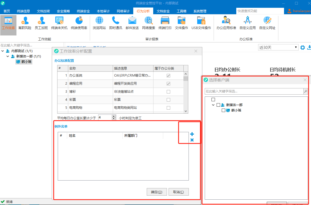
Task: Click the 选择客户端 keyword filter field
Action: pos(254,91)
